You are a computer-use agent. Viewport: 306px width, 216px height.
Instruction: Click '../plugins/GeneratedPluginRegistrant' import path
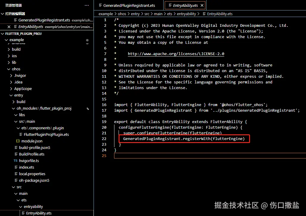(254, 111)
